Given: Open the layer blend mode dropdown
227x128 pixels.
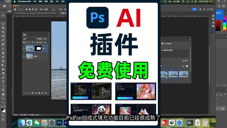Looking at the screenshot, I should (x=29, y=39).
